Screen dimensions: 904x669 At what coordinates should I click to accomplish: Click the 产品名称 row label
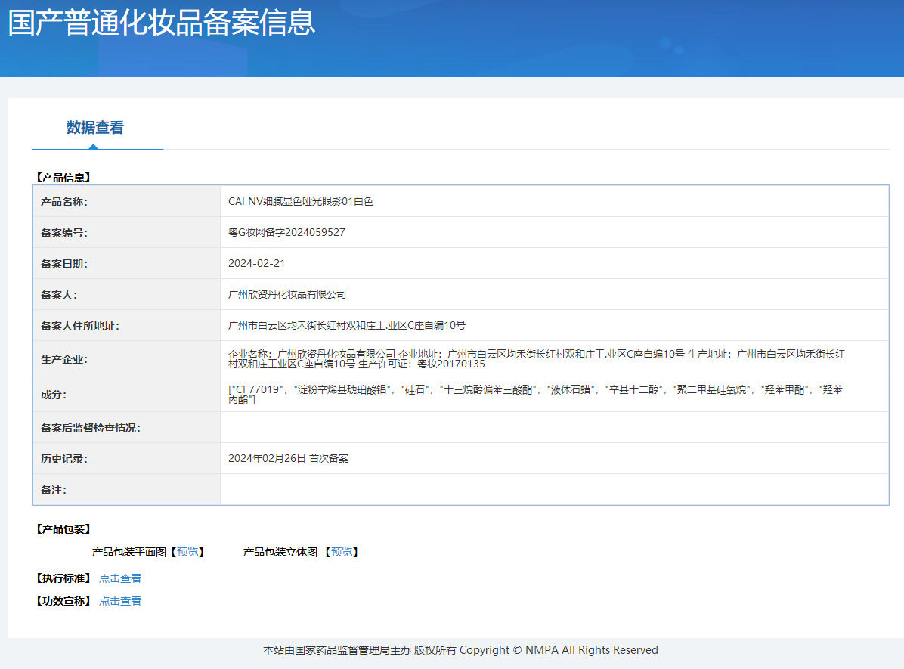64,202
